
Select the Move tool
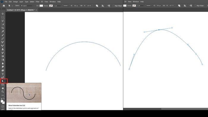coord(3,14)
